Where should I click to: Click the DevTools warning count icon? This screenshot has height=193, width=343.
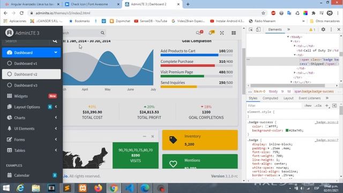312,29
